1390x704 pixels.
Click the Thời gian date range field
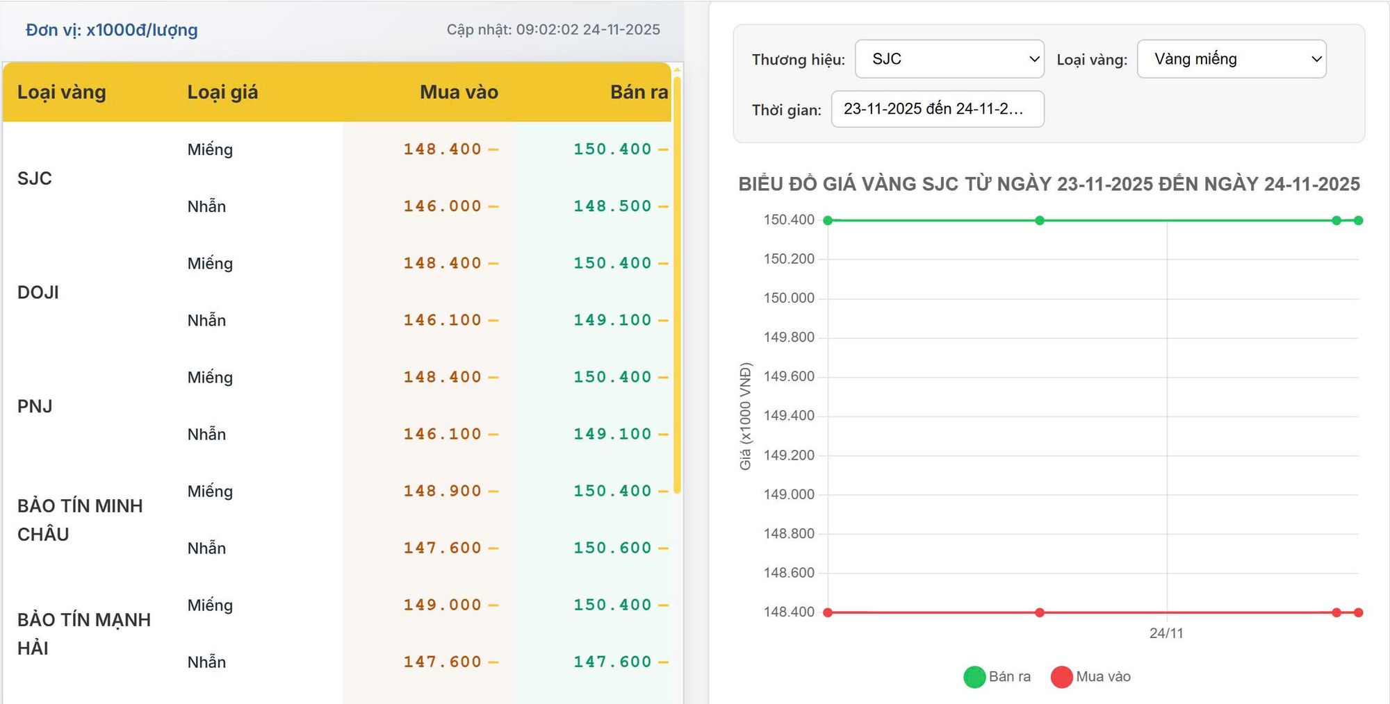pyautogui.click(x=937, y=109)
